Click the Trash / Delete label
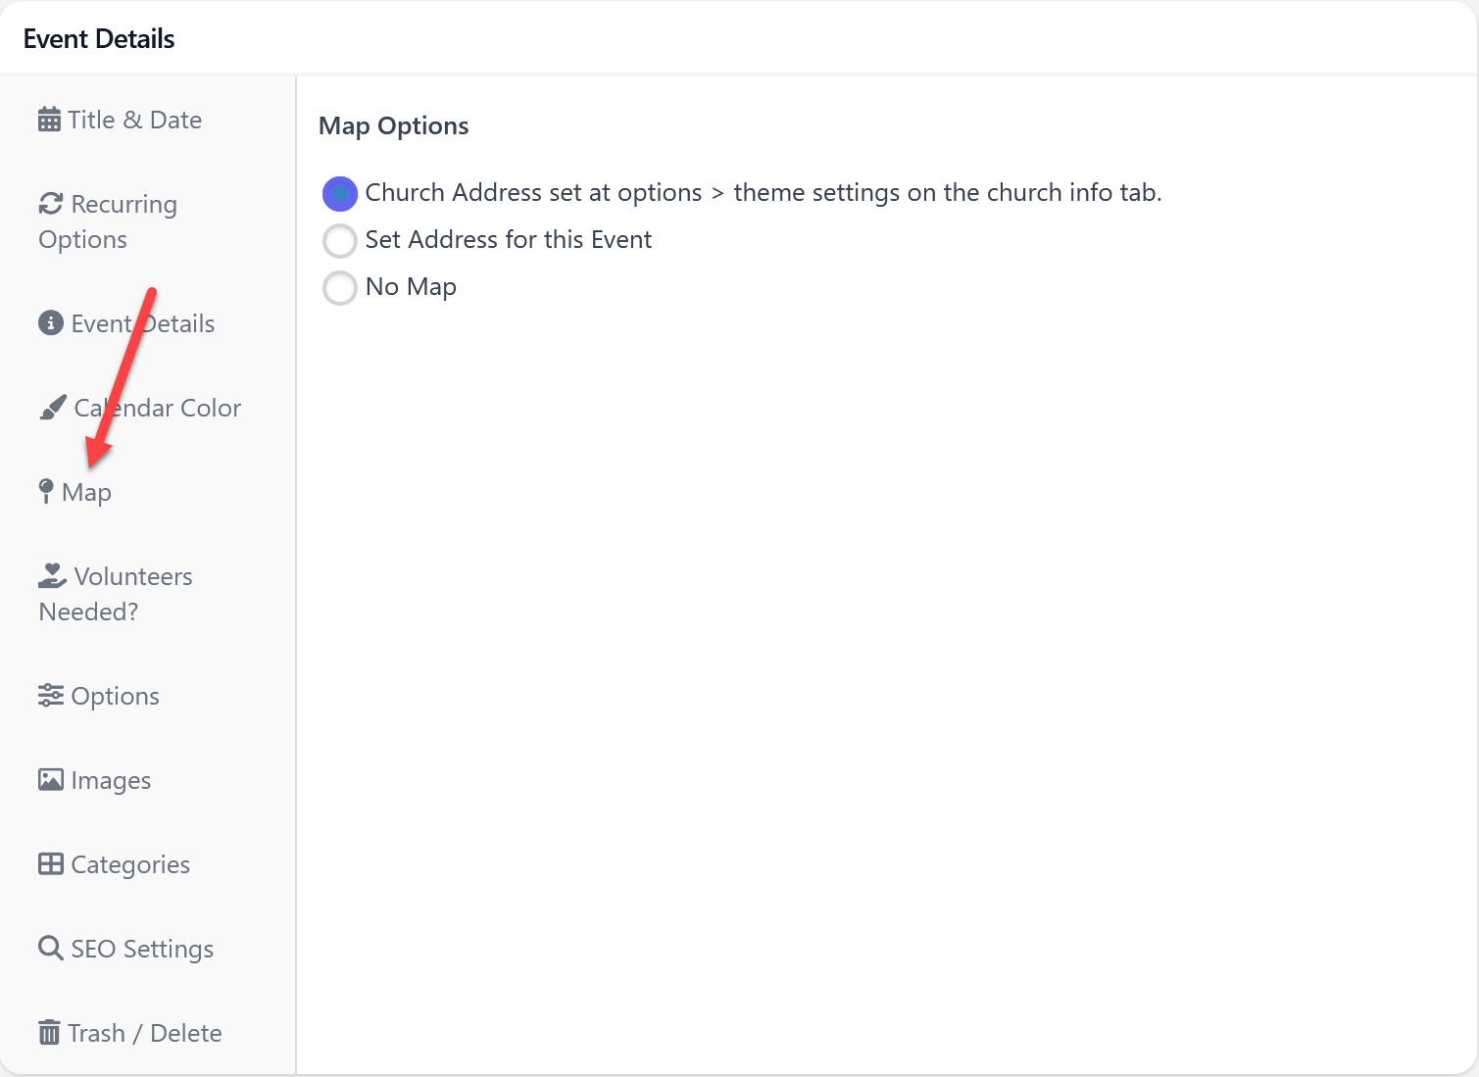The image size is (1479, 1077). tap(145, 1033)
